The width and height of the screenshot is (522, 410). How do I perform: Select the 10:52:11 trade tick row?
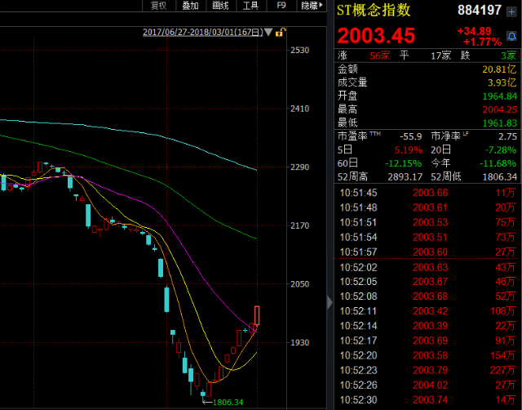pyautogui.click(x=427, y=311)
